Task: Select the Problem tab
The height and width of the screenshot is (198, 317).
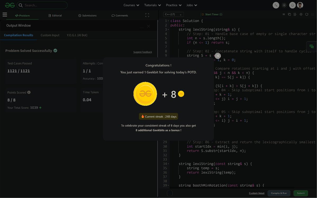Action: (x=22, y=16)
